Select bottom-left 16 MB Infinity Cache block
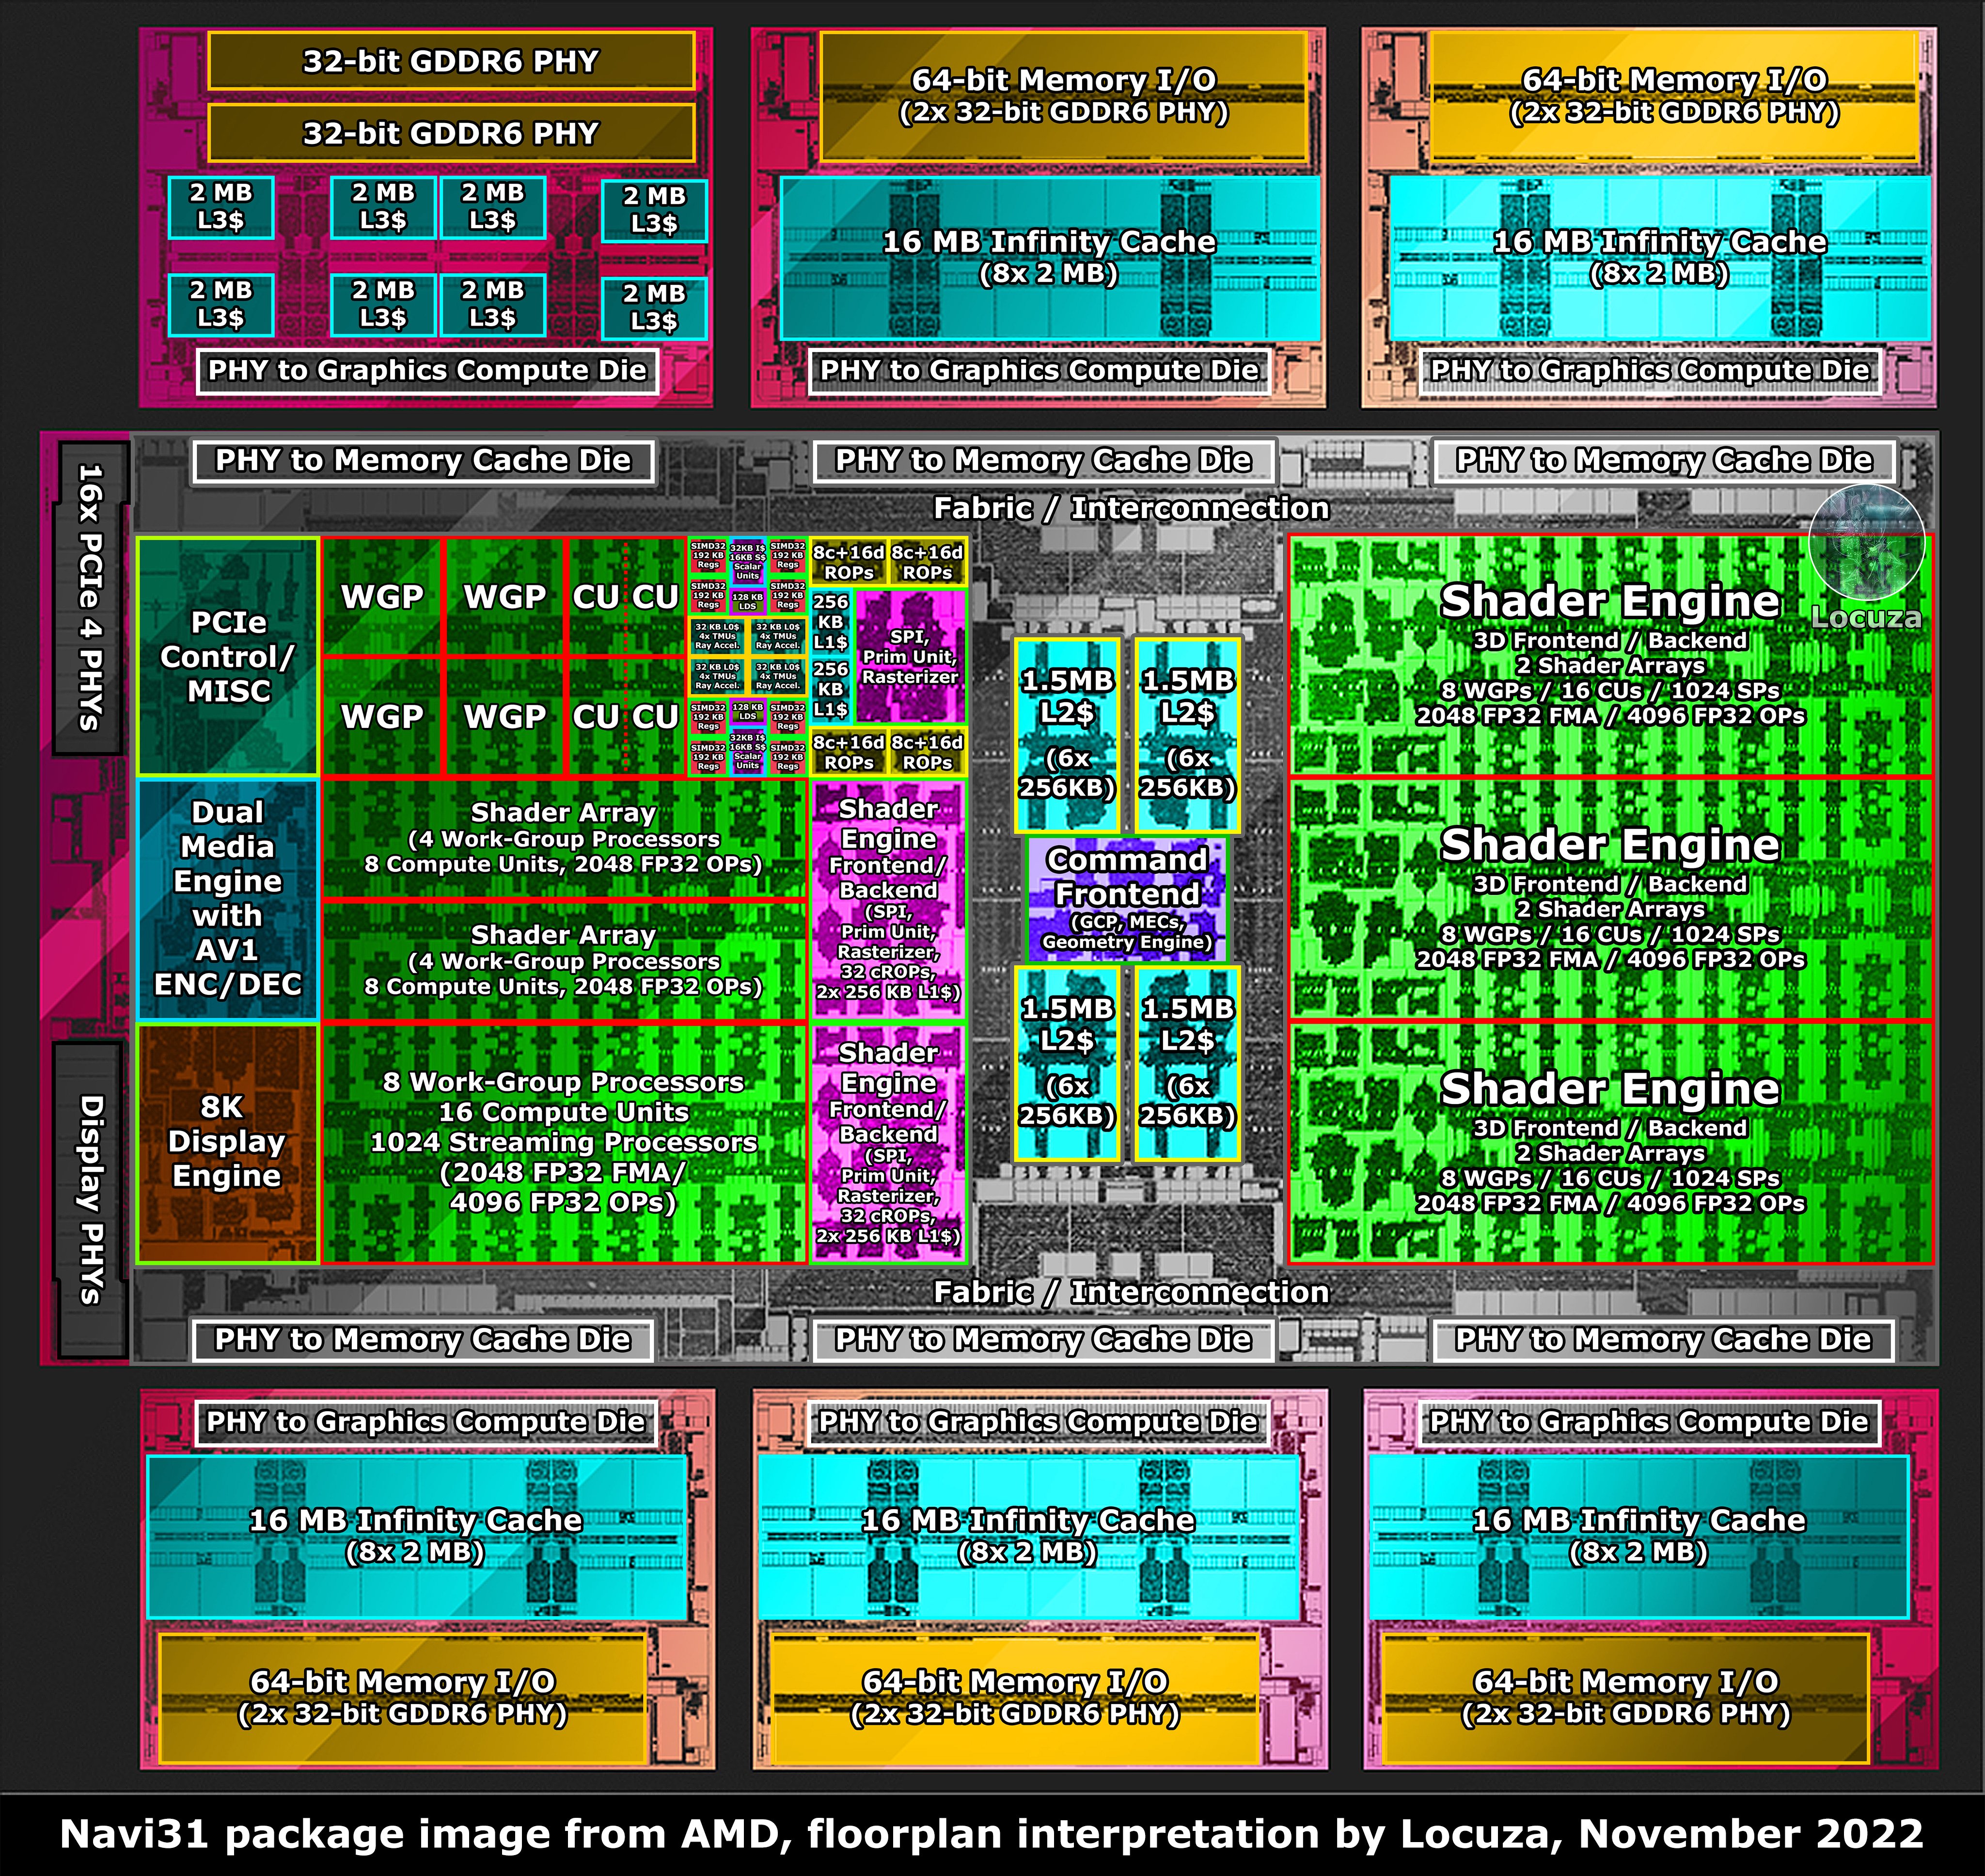The height and width of the screenshot is (1876, 1985). [416, 1537]
